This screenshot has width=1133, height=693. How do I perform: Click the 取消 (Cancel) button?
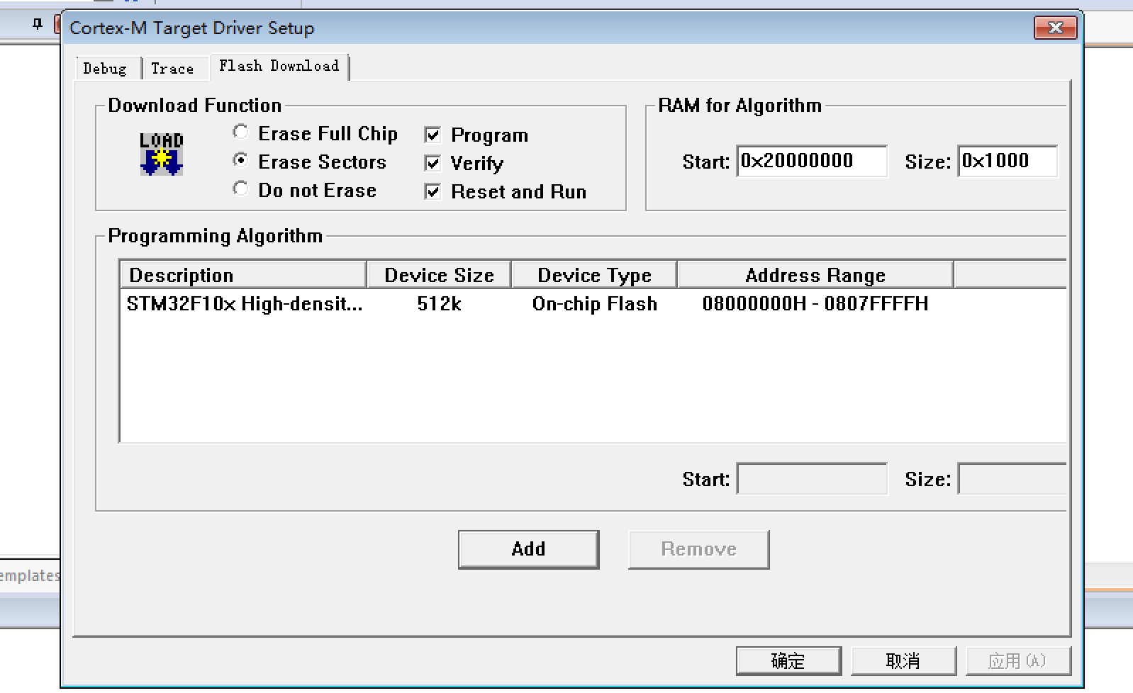(x=903, y=661)
